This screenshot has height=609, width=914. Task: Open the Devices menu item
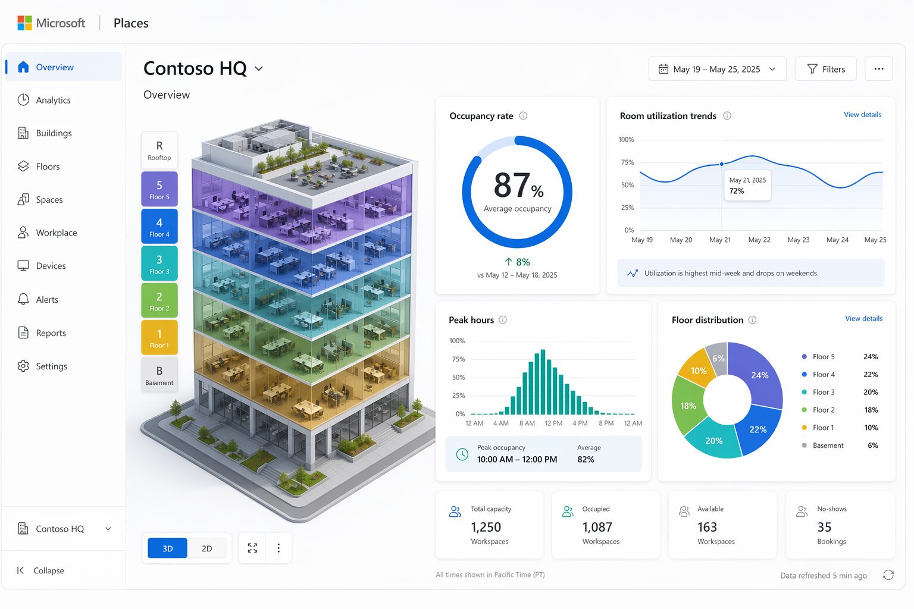point(63,266)
